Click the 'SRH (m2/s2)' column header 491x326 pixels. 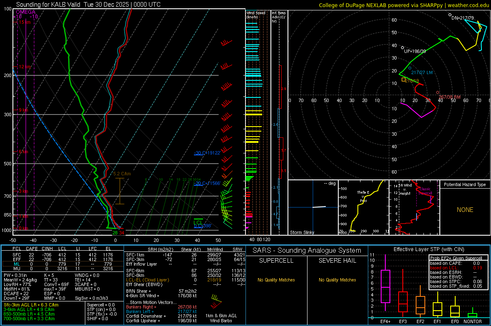point(161,249)
